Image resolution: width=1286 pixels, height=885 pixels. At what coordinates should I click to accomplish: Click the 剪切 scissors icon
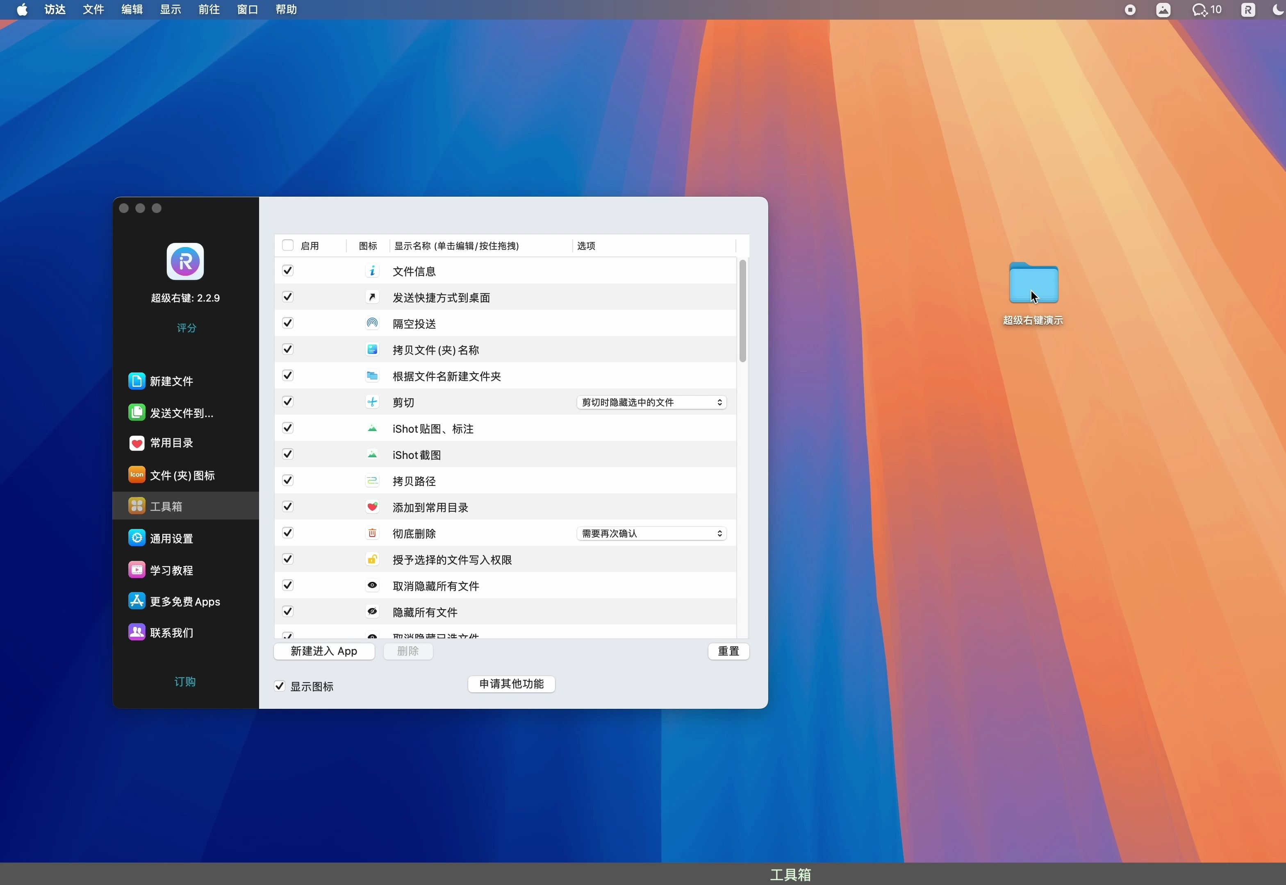[x=372, y=402]
